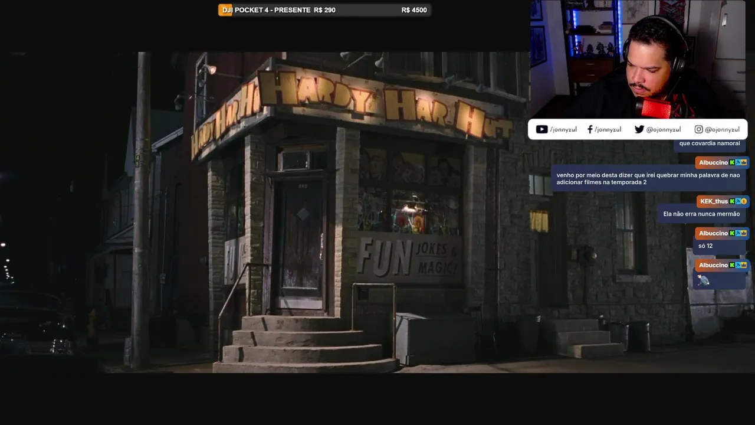This screenshot has height=425, width=755.
Task: Select the chat message 'só 12'
Action: tap(705, 246)
